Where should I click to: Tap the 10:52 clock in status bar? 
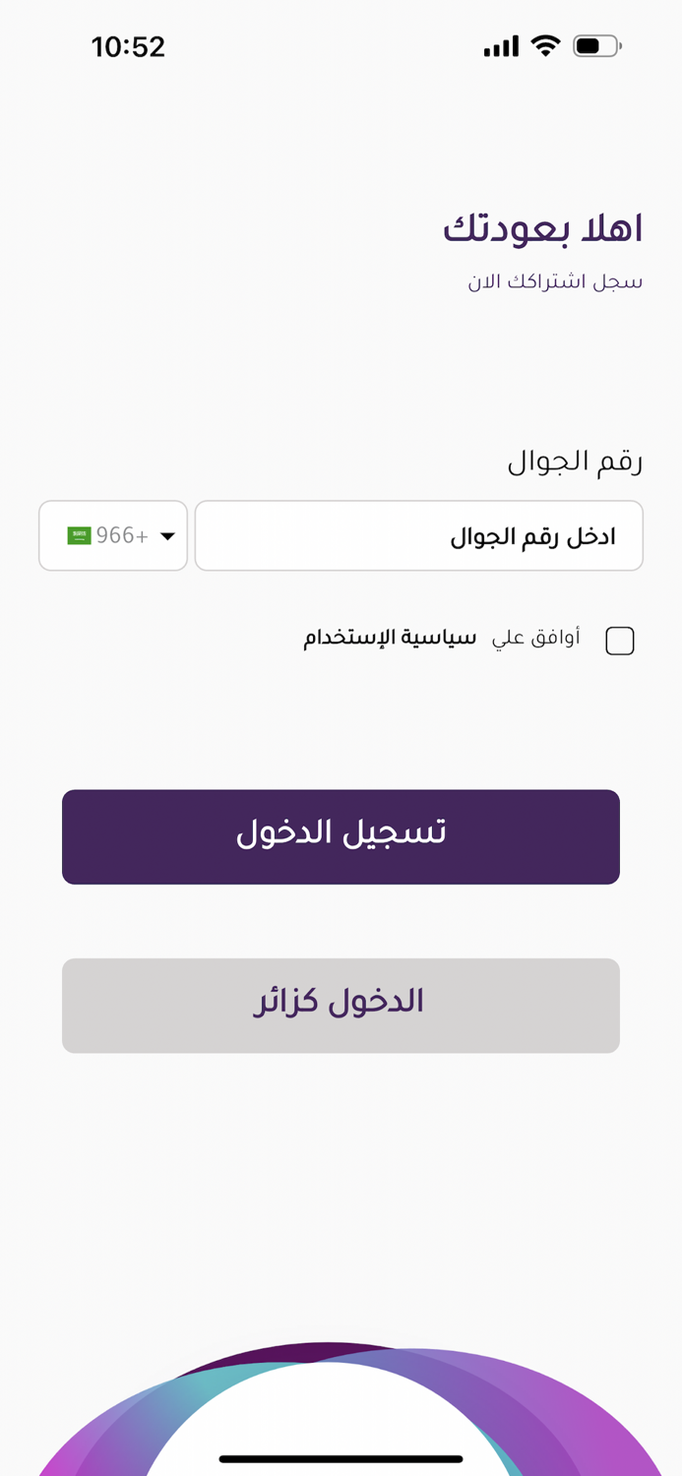tap(128, 46)
